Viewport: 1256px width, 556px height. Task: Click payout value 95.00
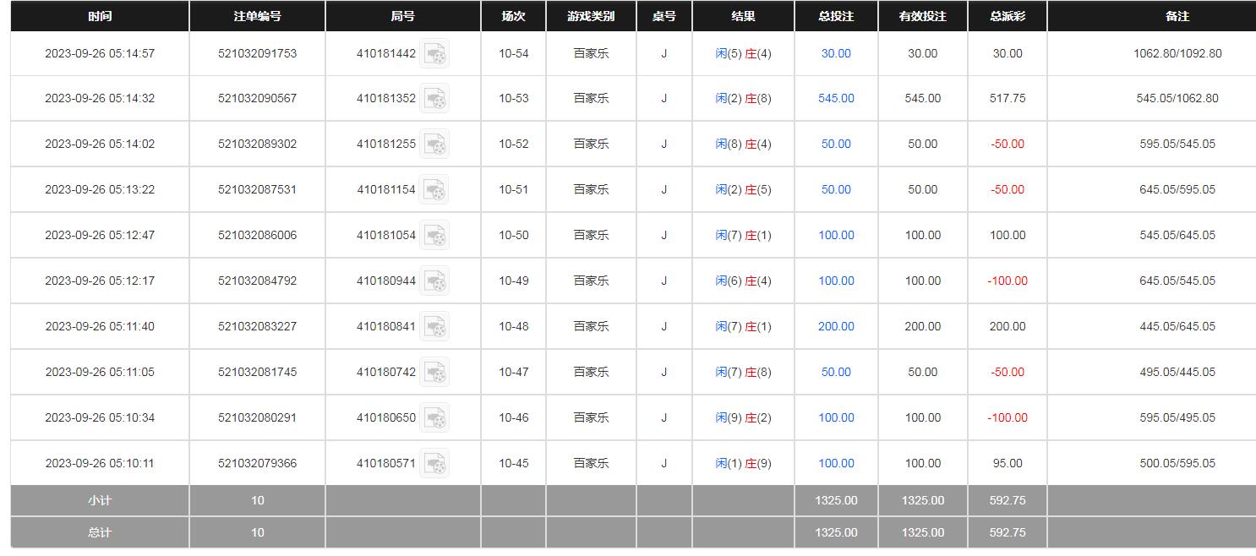tap(1008, 463)
